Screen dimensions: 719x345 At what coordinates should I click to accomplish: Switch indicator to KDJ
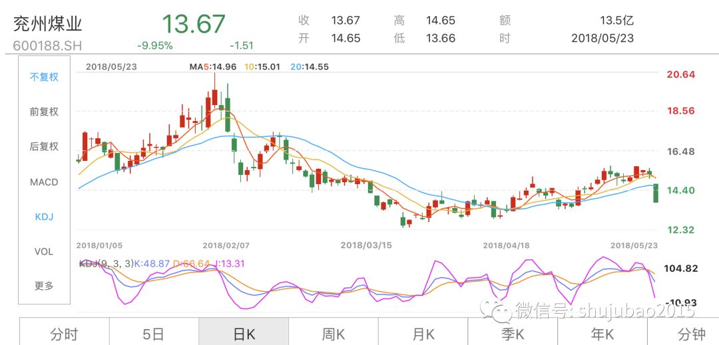[44, 217]
